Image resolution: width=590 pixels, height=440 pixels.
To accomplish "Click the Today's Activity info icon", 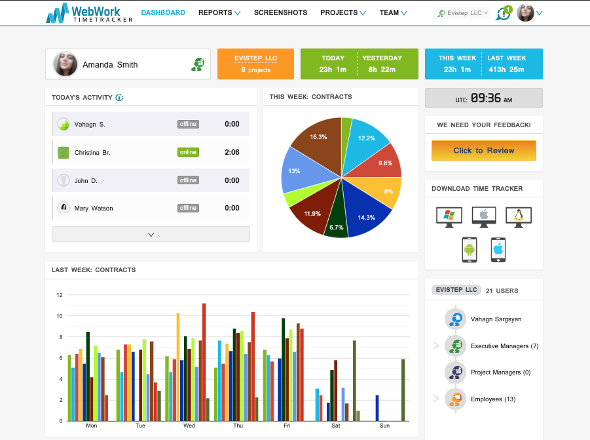I will click(119, 98).
